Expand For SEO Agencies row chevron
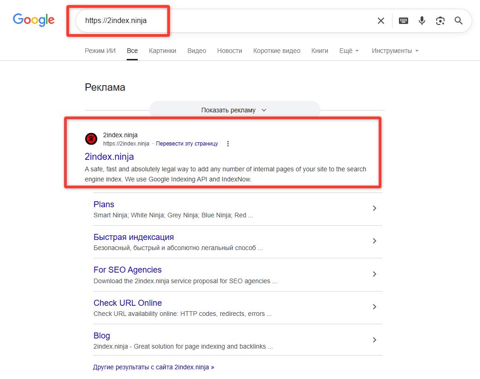Image resolution: width=480 pixels, height=379 pixels. [375, 274]
